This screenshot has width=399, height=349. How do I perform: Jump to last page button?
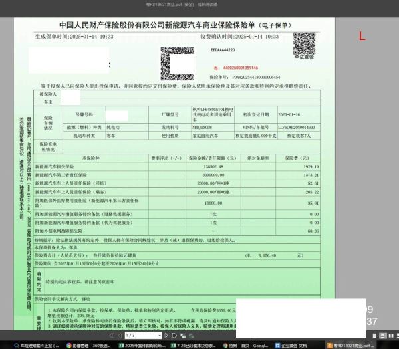(x=174, y=336)
